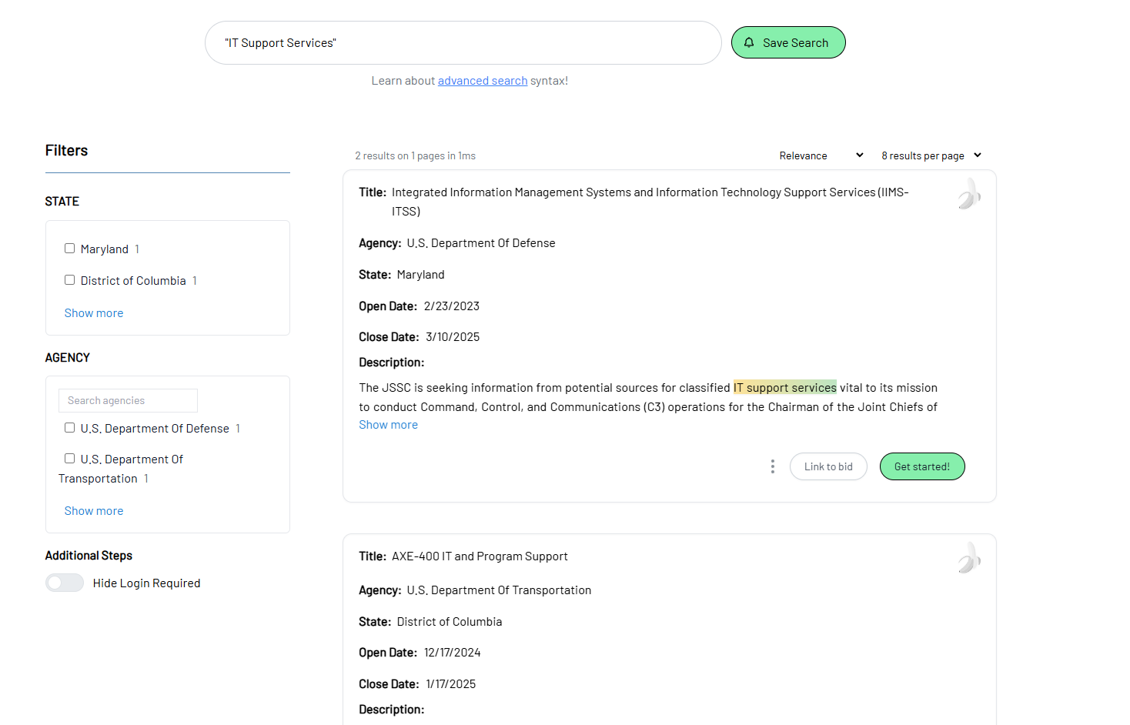Expand Show more in first result description
Viewport: 1130px width, 725px height.
(389, 425)
